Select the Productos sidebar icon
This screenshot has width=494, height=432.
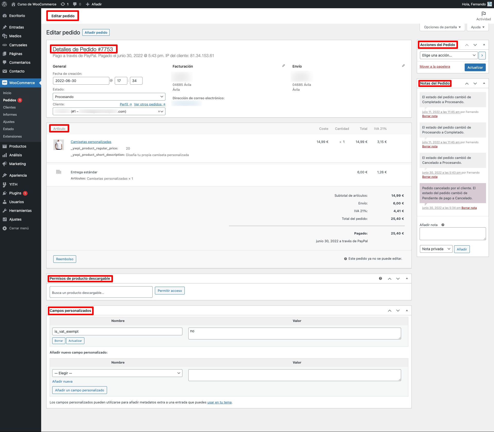[x=5, y=146]
